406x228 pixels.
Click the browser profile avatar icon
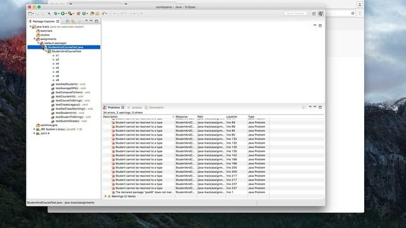(x=360, y=4)
